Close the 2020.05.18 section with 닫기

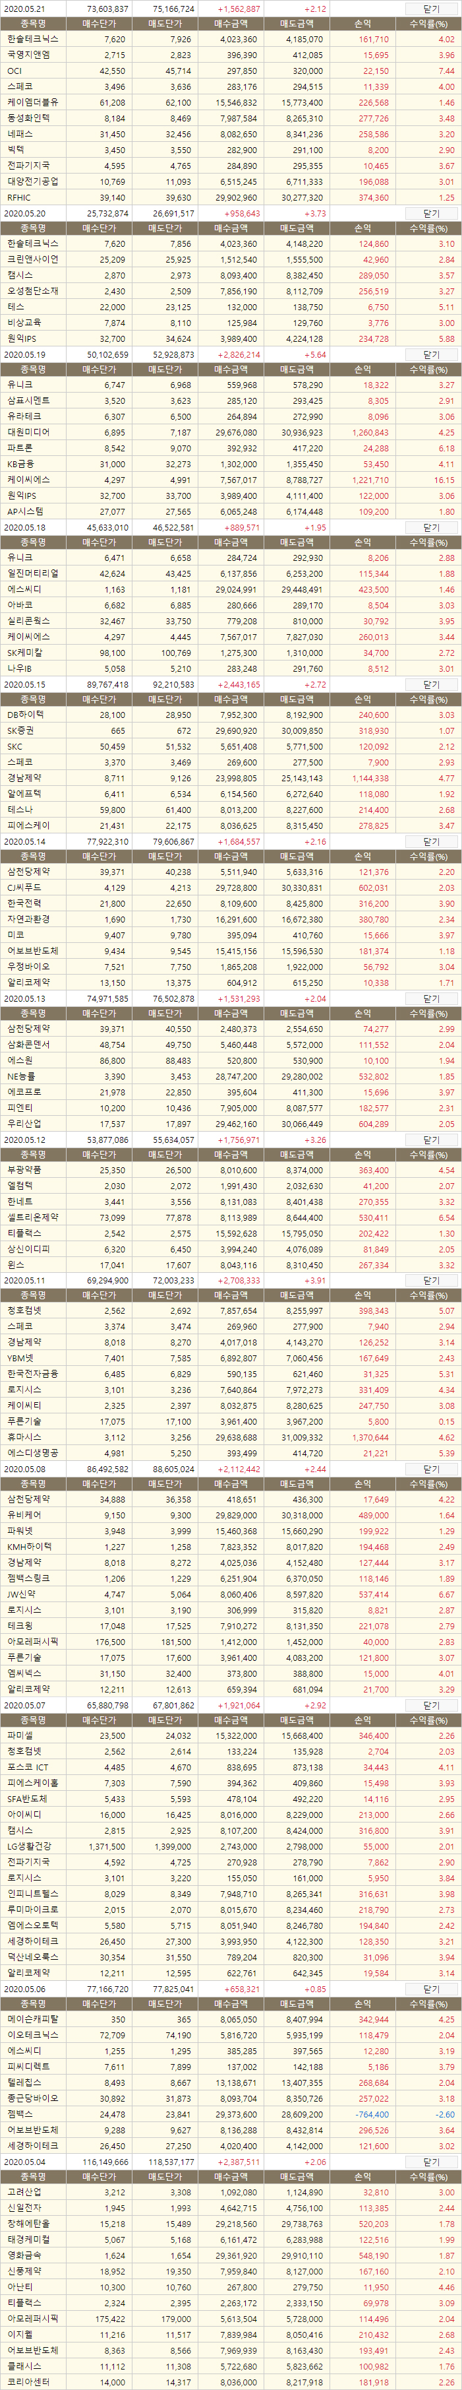430,527
